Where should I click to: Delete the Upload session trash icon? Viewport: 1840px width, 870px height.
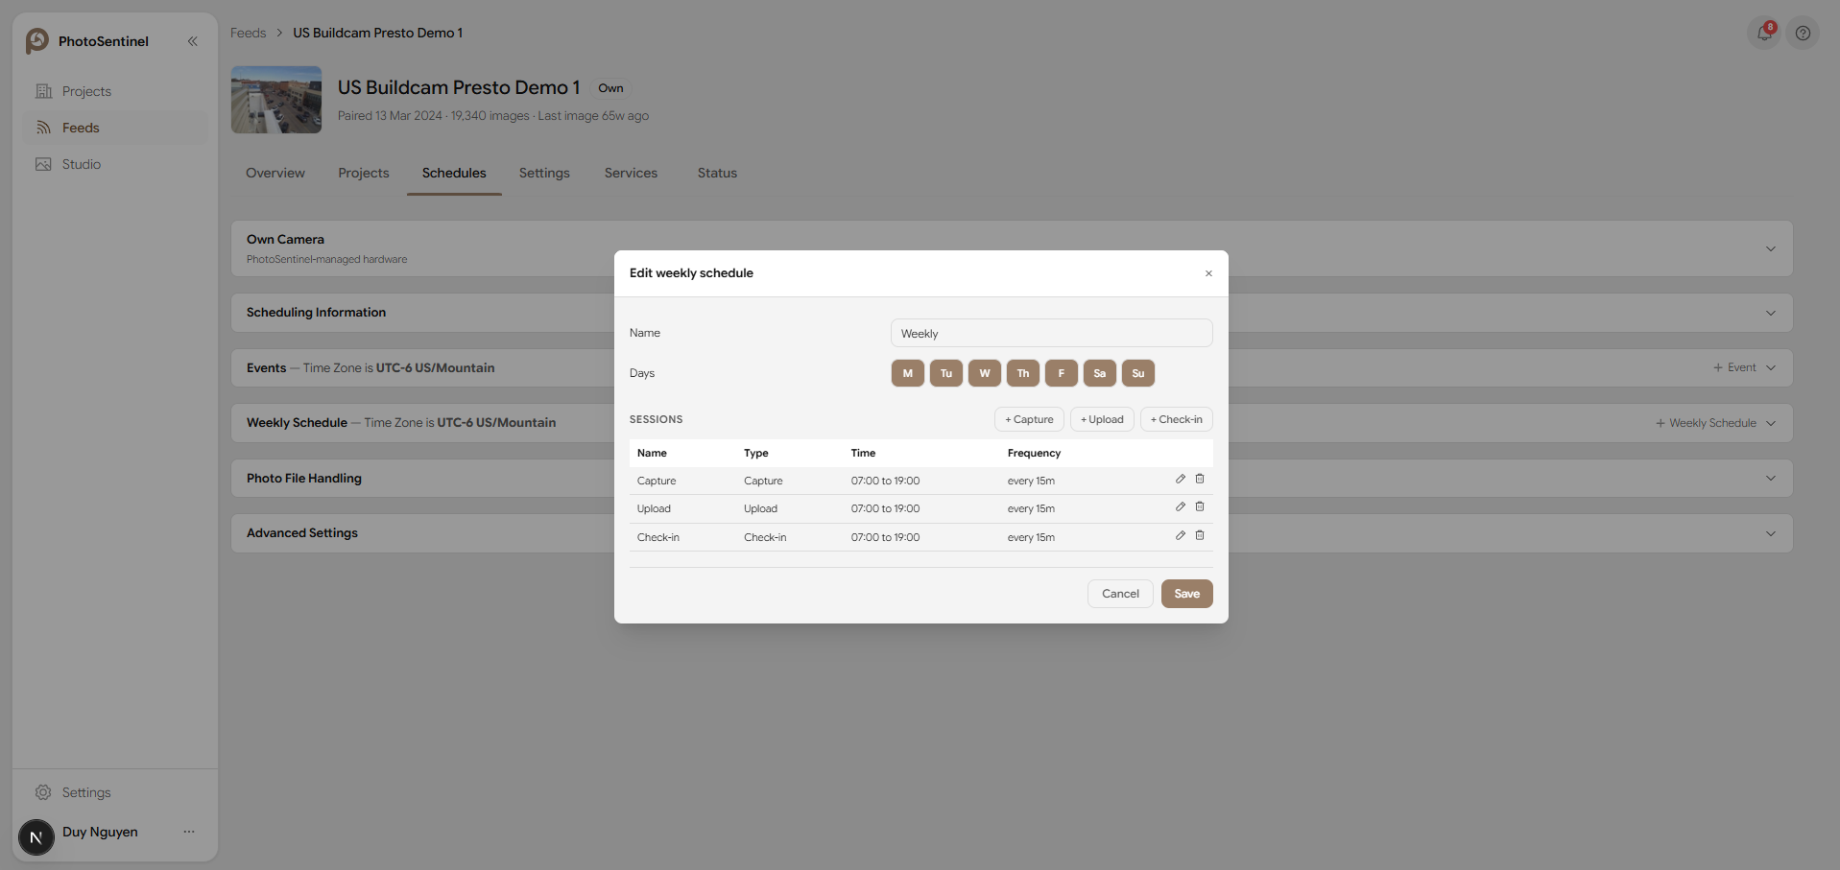pos(1200,506)
